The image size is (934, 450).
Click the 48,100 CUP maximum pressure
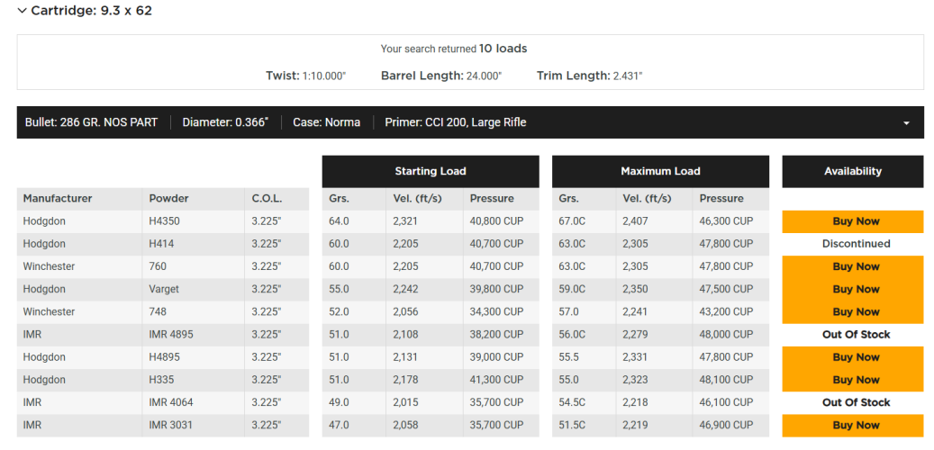[726, 380]
